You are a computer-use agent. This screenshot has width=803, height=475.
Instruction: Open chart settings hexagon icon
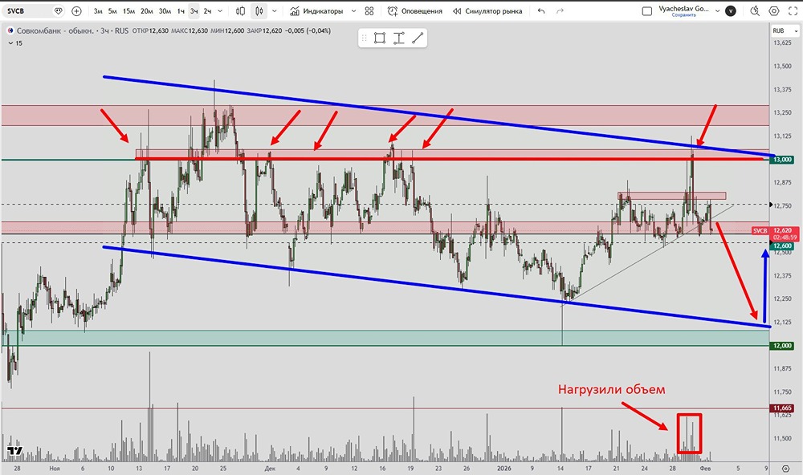pyautogui.click(x=774, y=10)
